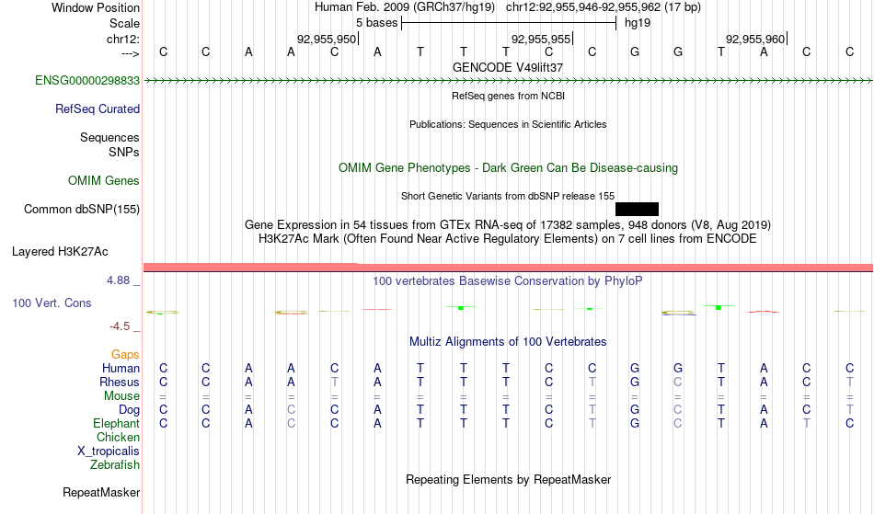Click 'Multiz Alignments of 100 Vertebrates' title
Image resolution: width=874 pixels, height=514 pixels.
point(508,341)
